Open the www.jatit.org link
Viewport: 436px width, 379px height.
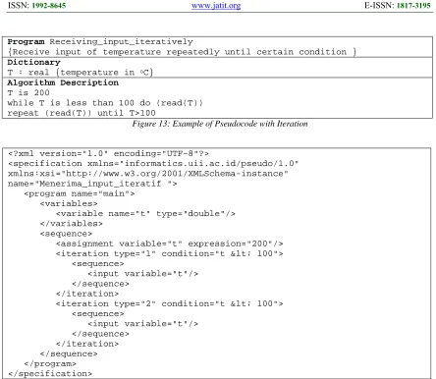coord(216,6)
